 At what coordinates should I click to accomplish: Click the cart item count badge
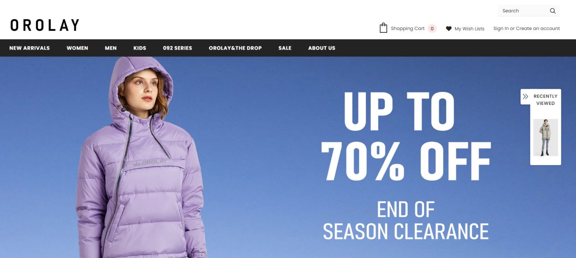tap(432, 29)
